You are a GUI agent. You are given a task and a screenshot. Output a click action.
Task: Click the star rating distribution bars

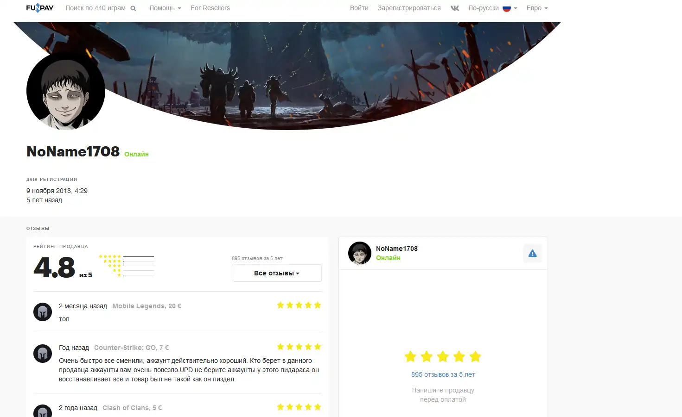pos(127,266)
